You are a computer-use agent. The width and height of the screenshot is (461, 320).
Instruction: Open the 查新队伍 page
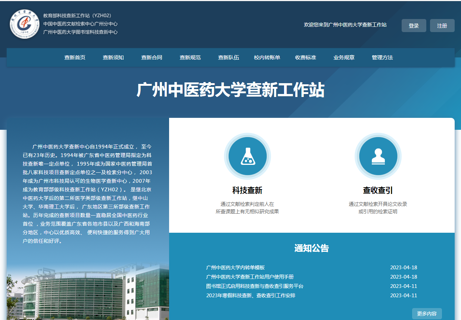click(x=229, y=57)
